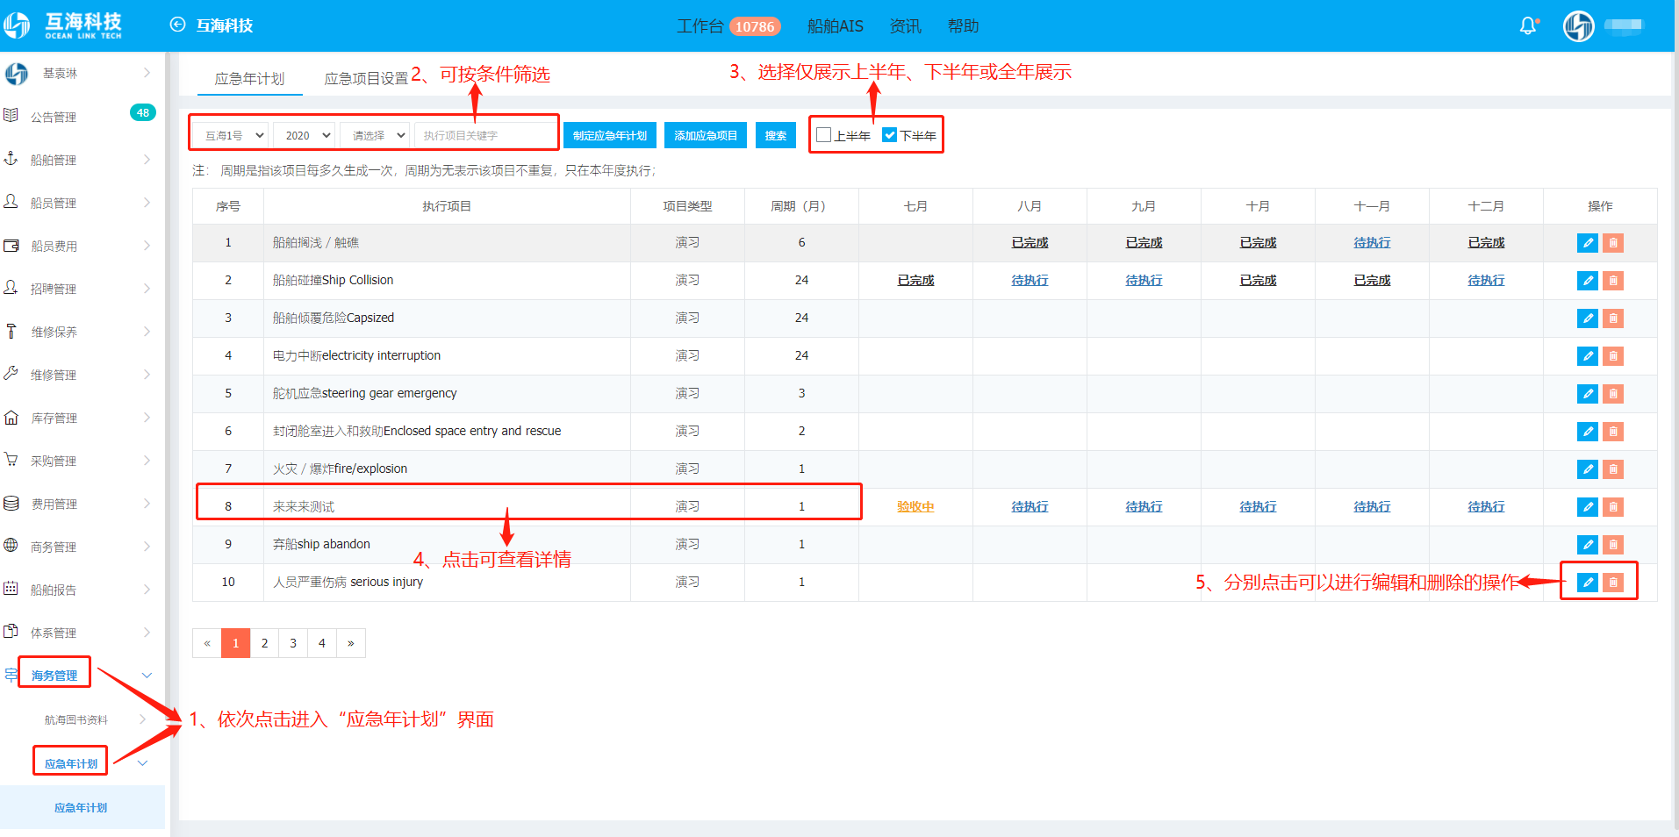
Task: Edit row 2 Ship Collision entry
Action: point(1587,281)
